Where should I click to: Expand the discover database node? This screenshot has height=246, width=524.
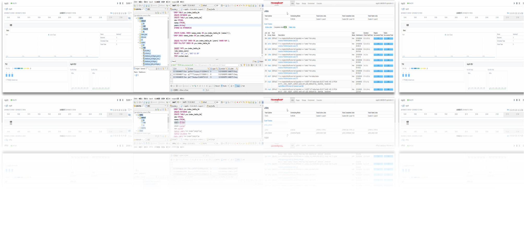pyautogui.click(x=138, y=37)
